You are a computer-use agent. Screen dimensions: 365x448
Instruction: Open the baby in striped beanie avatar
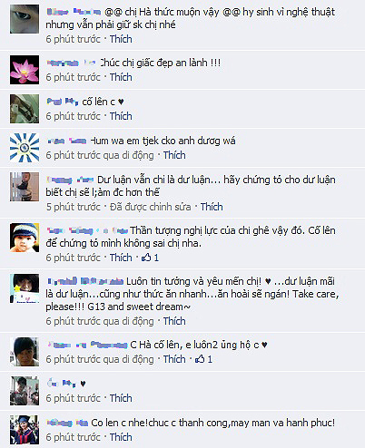(x=25, y=238)
